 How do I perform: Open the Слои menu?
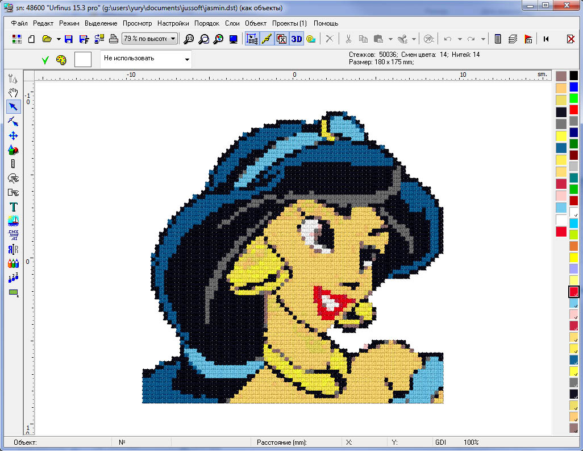(232, 23)
